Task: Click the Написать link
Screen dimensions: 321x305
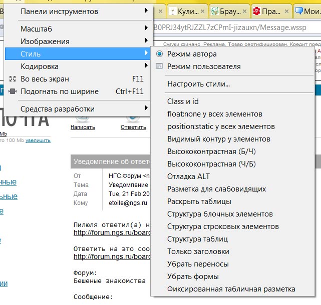Action: (x=83, y=127)
